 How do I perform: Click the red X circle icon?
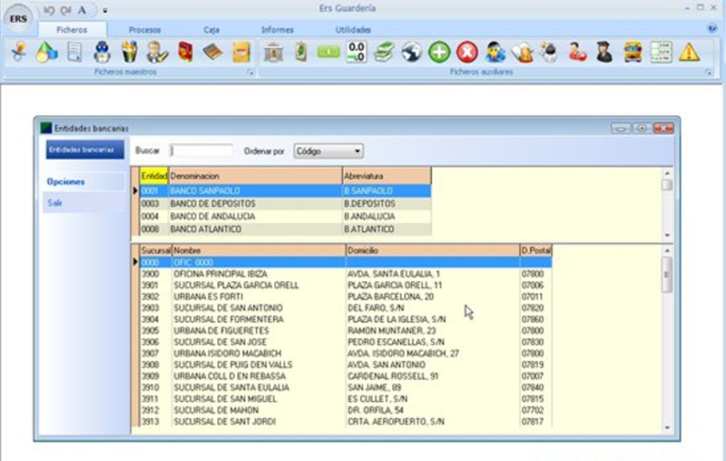pos(467,52)
